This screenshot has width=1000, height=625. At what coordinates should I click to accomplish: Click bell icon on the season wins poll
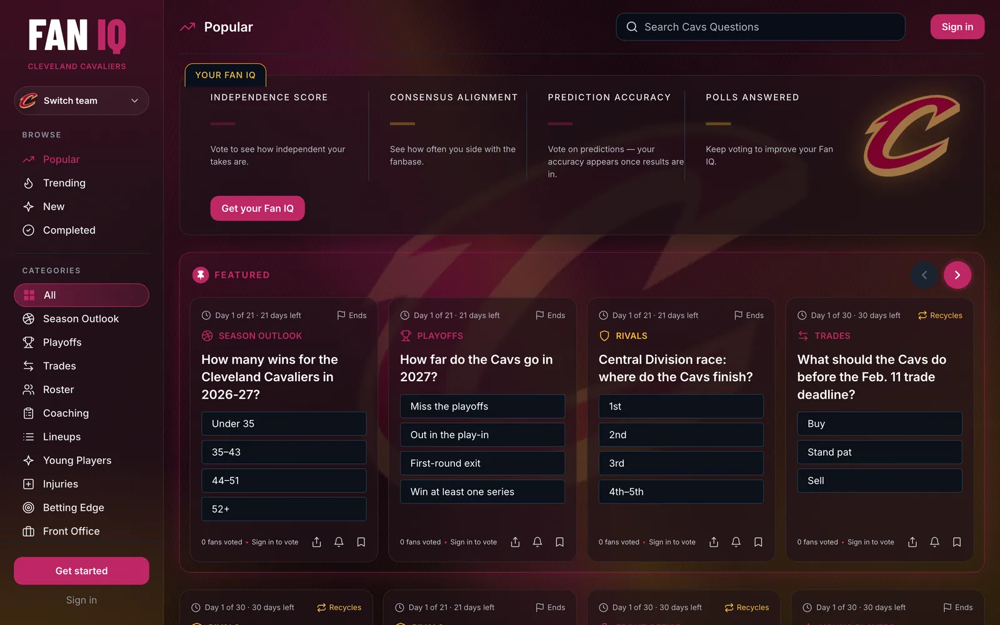pyautogui.click(x=339, y=542)
